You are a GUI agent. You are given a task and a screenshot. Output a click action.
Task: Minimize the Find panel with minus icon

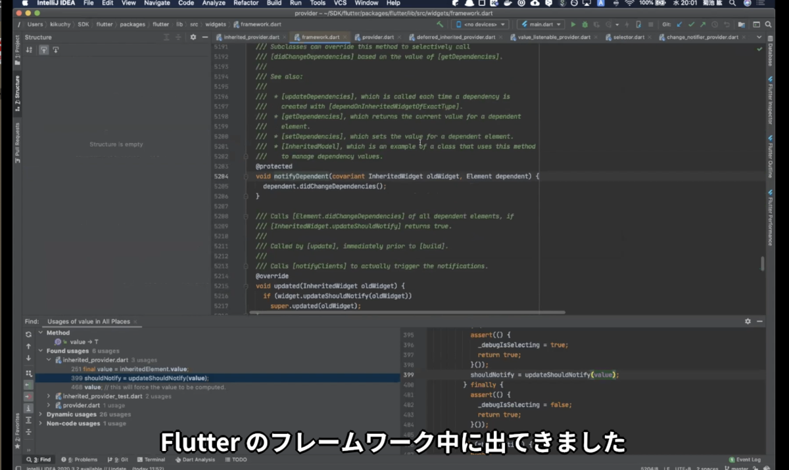coord(760,322)
